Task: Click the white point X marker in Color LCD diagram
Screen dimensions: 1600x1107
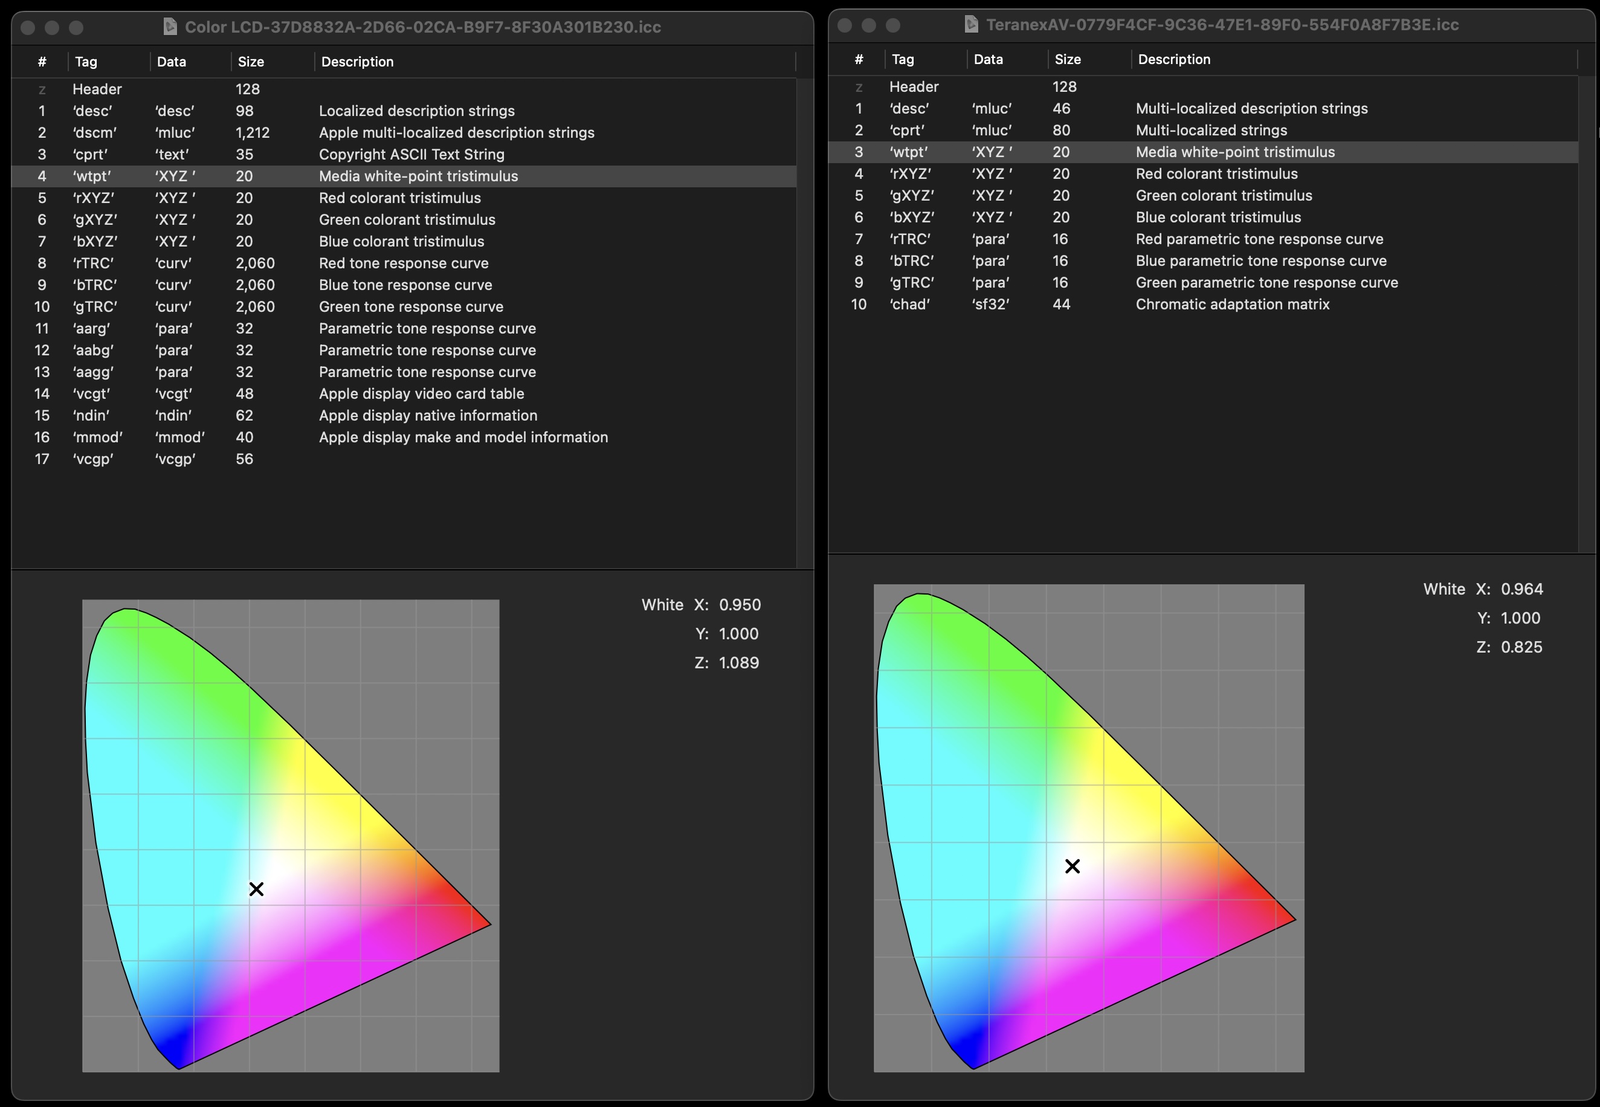Action: pos(256,888)
